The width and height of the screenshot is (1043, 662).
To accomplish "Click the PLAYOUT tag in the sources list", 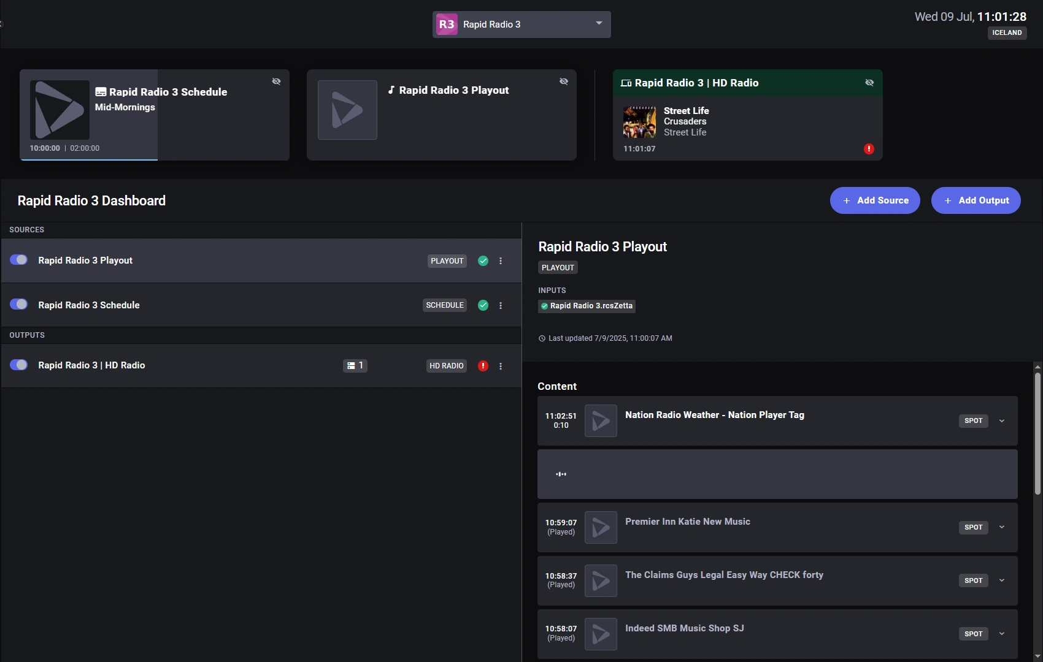I will pyautogui.click(x=447, y=261).
